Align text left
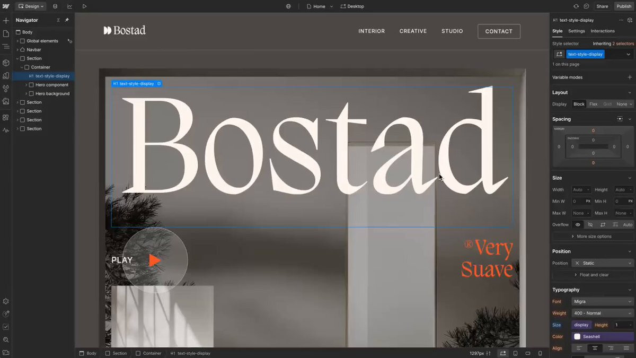The width and height of the screenshot is (636, 358). pos(579,348)
